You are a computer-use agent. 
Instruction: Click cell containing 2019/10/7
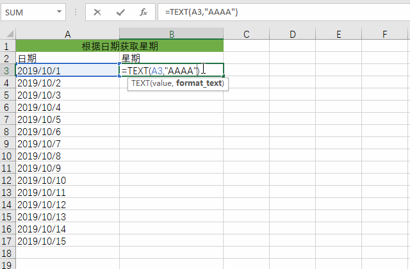click(x=67, y=143)
